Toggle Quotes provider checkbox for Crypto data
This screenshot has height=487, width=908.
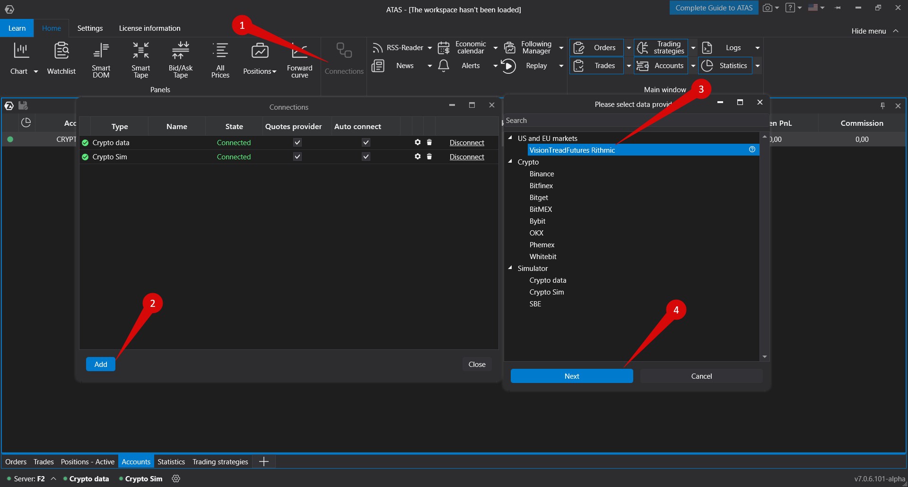click(297, 142)
